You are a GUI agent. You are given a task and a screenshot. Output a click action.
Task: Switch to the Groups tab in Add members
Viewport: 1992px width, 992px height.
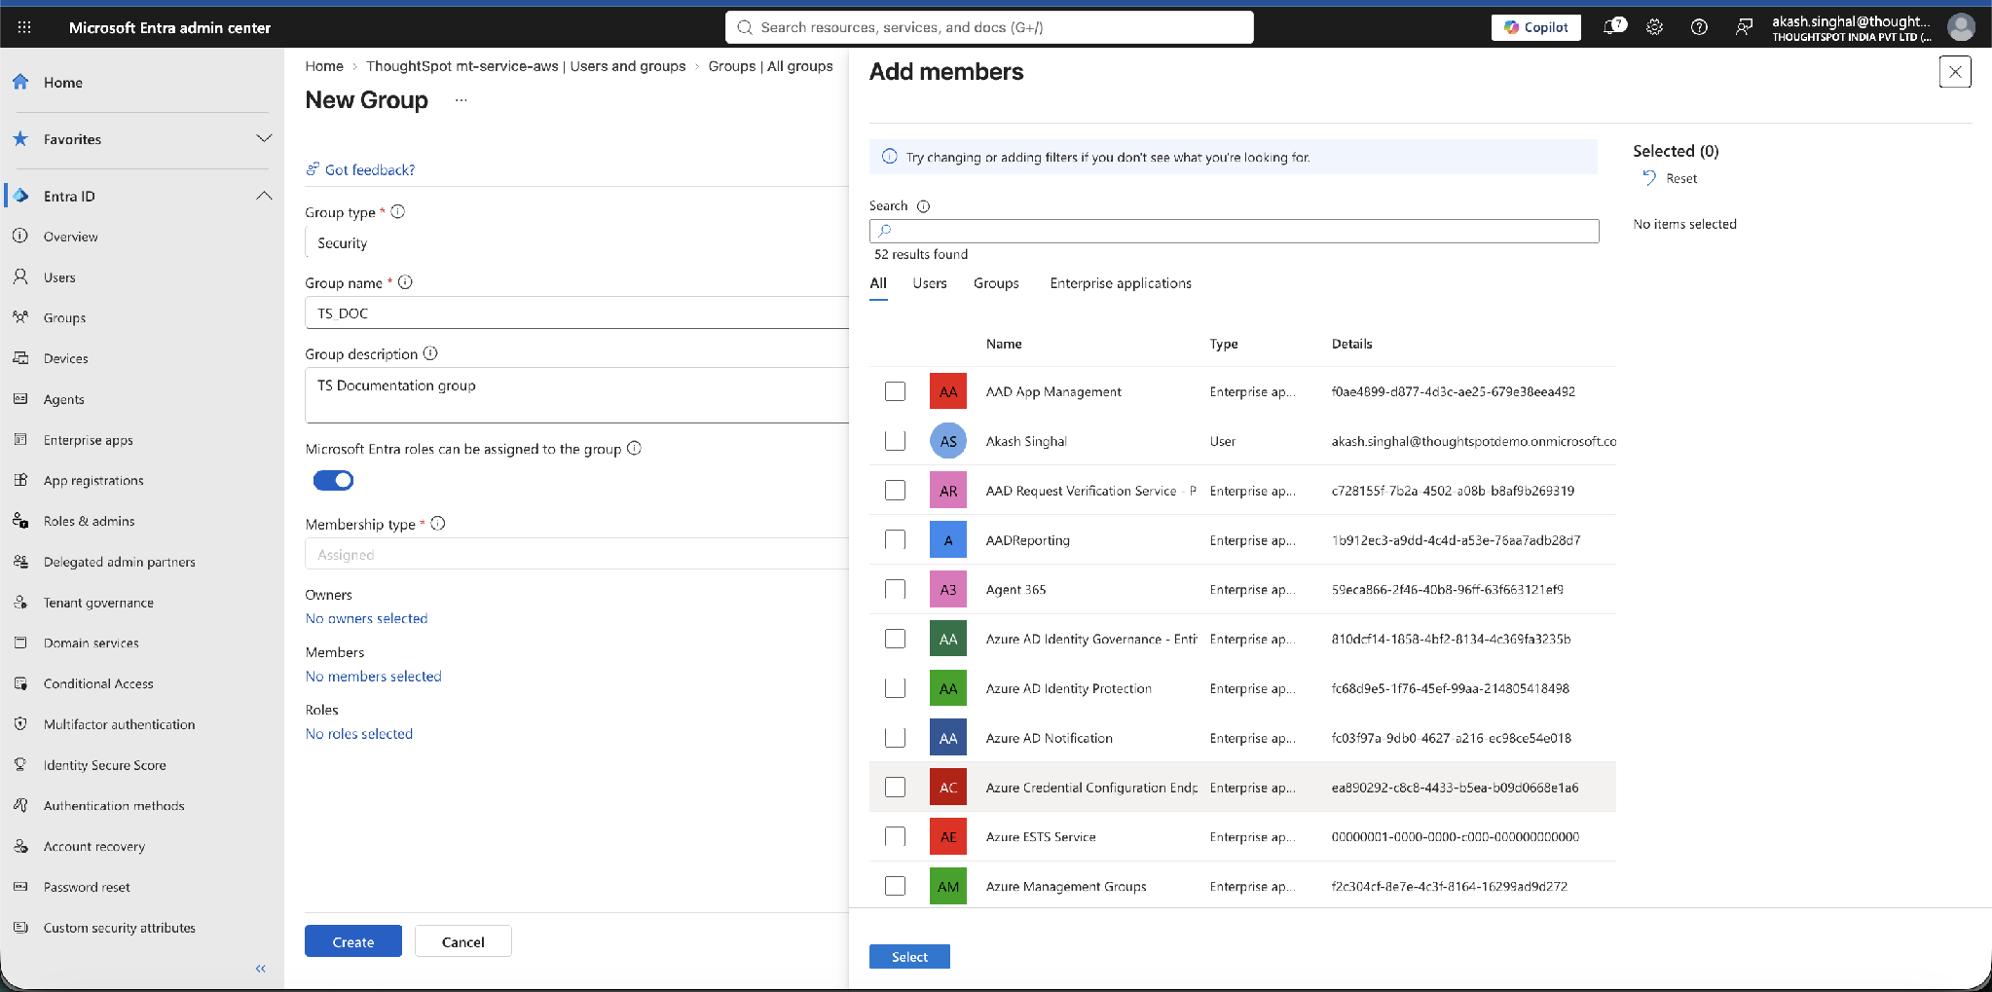coord(996,283)
